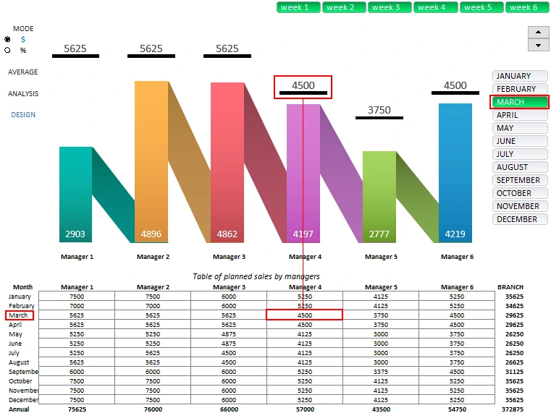Click the AVERAGE option
Viewport: 551px width, 413px height.
[x=23, y=72]
